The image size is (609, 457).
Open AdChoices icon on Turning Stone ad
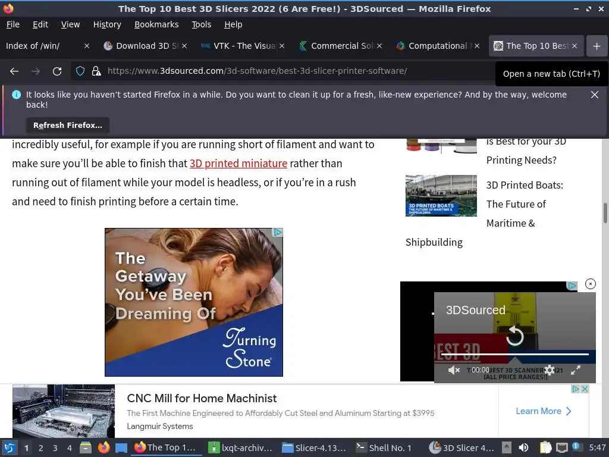pyautogui.click(x=278, y=233)
